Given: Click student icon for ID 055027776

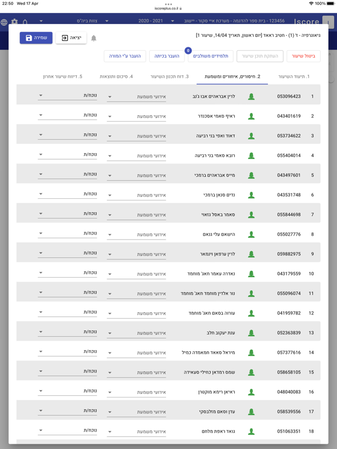Looking at the screenshot, I should 252,234.
